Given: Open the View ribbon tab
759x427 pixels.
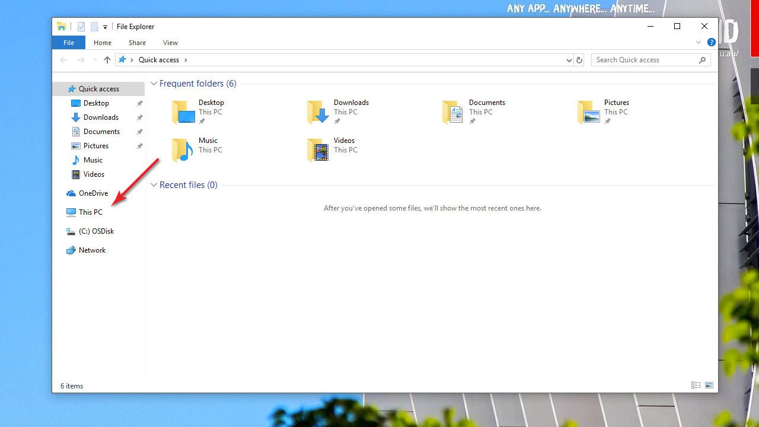Looking at the screenshot, I should point(170,43).
